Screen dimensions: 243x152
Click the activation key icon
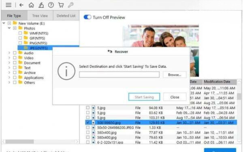coord(71,5)
